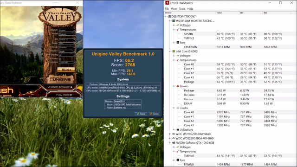Viewport: 297px width, 167px height.
Task: Click the Watch trailer banner link
Action: click(60, 87)
